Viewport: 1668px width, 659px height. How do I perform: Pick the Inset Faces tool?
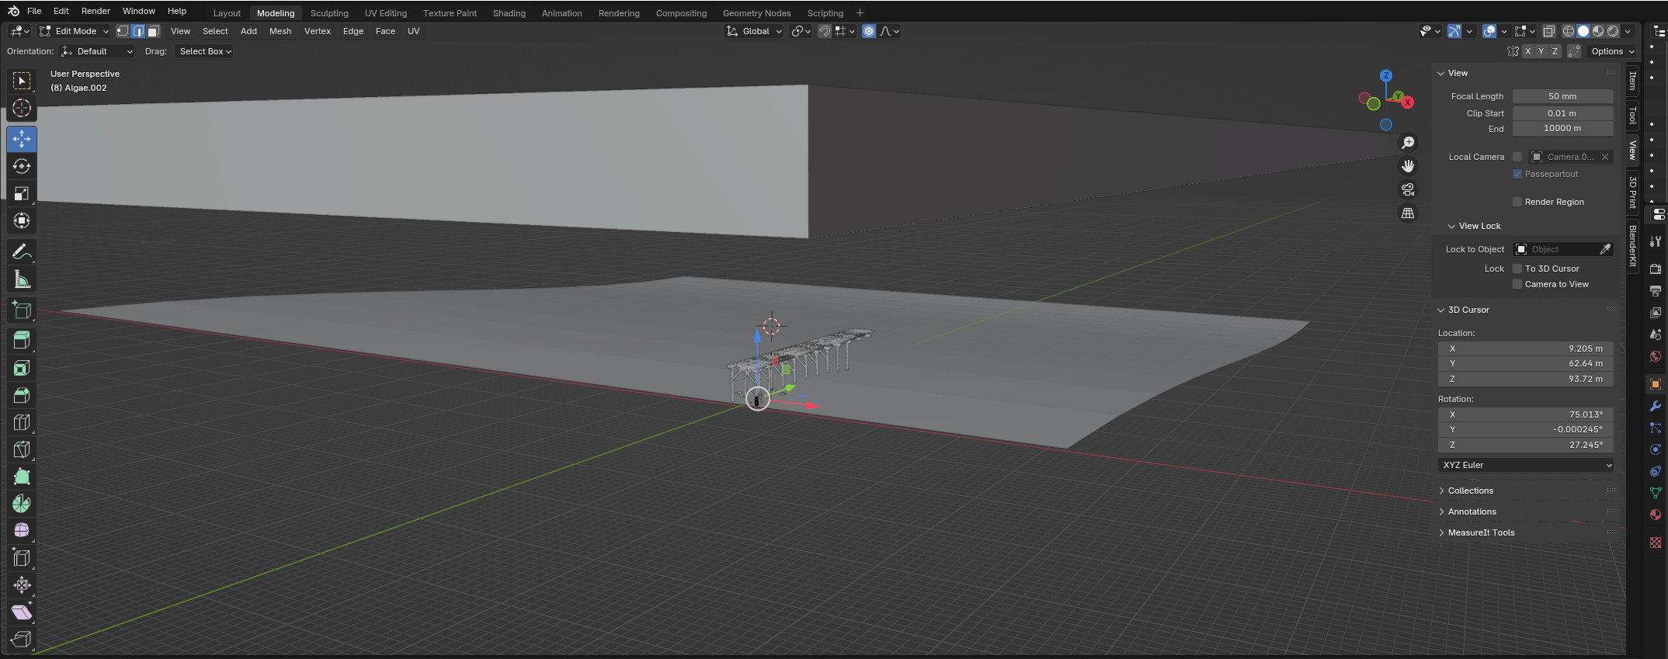point(22,368)
